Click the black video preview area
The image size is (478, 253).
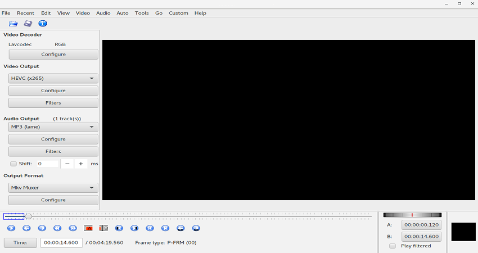coord(288,120)
